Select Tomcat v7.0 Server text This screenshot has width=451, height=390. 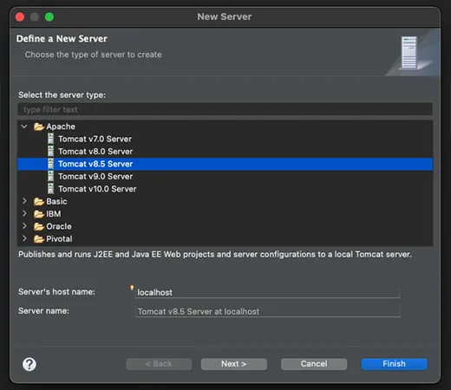coord(95,139)
